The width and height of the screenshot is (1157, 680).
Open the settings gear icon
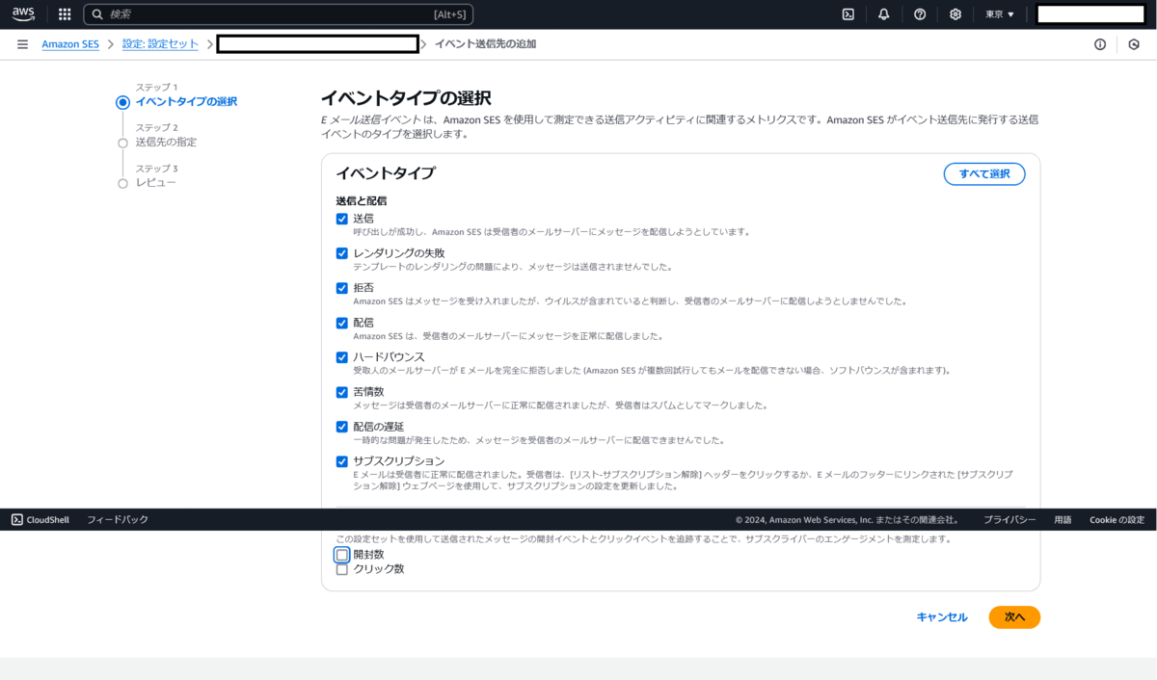955,14
